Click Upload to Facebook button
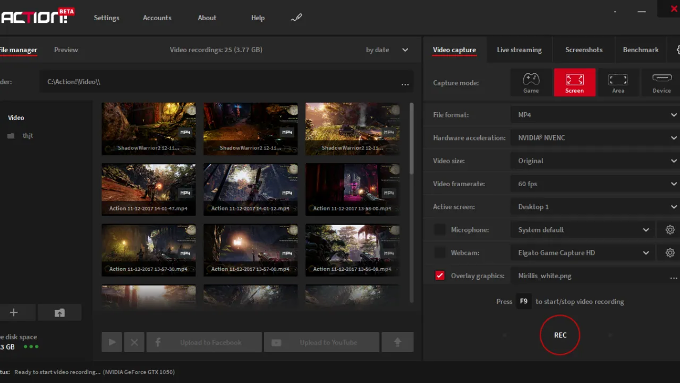The image size is (680, 383). [x=204, y=343]
